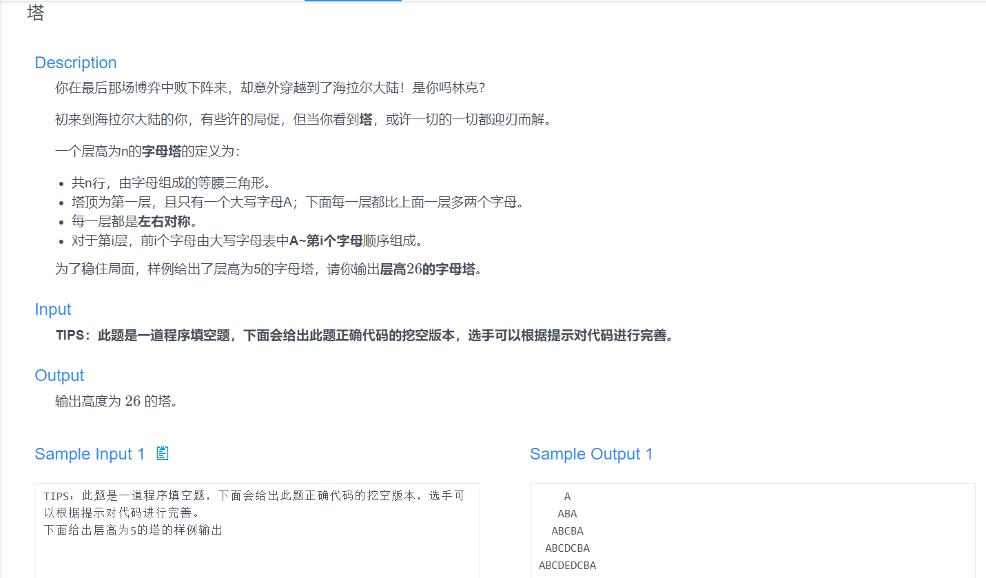Select the Description section heading
Viewport: 986px width, 578px height.
pos(76,63)
